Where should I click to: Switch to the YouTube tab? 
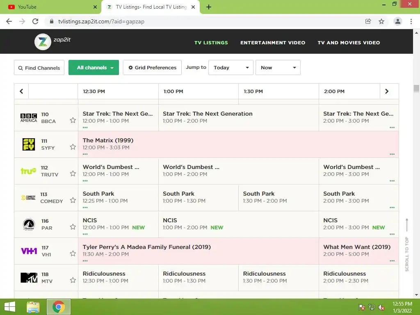pyautogui.click(x=51, y=7)
